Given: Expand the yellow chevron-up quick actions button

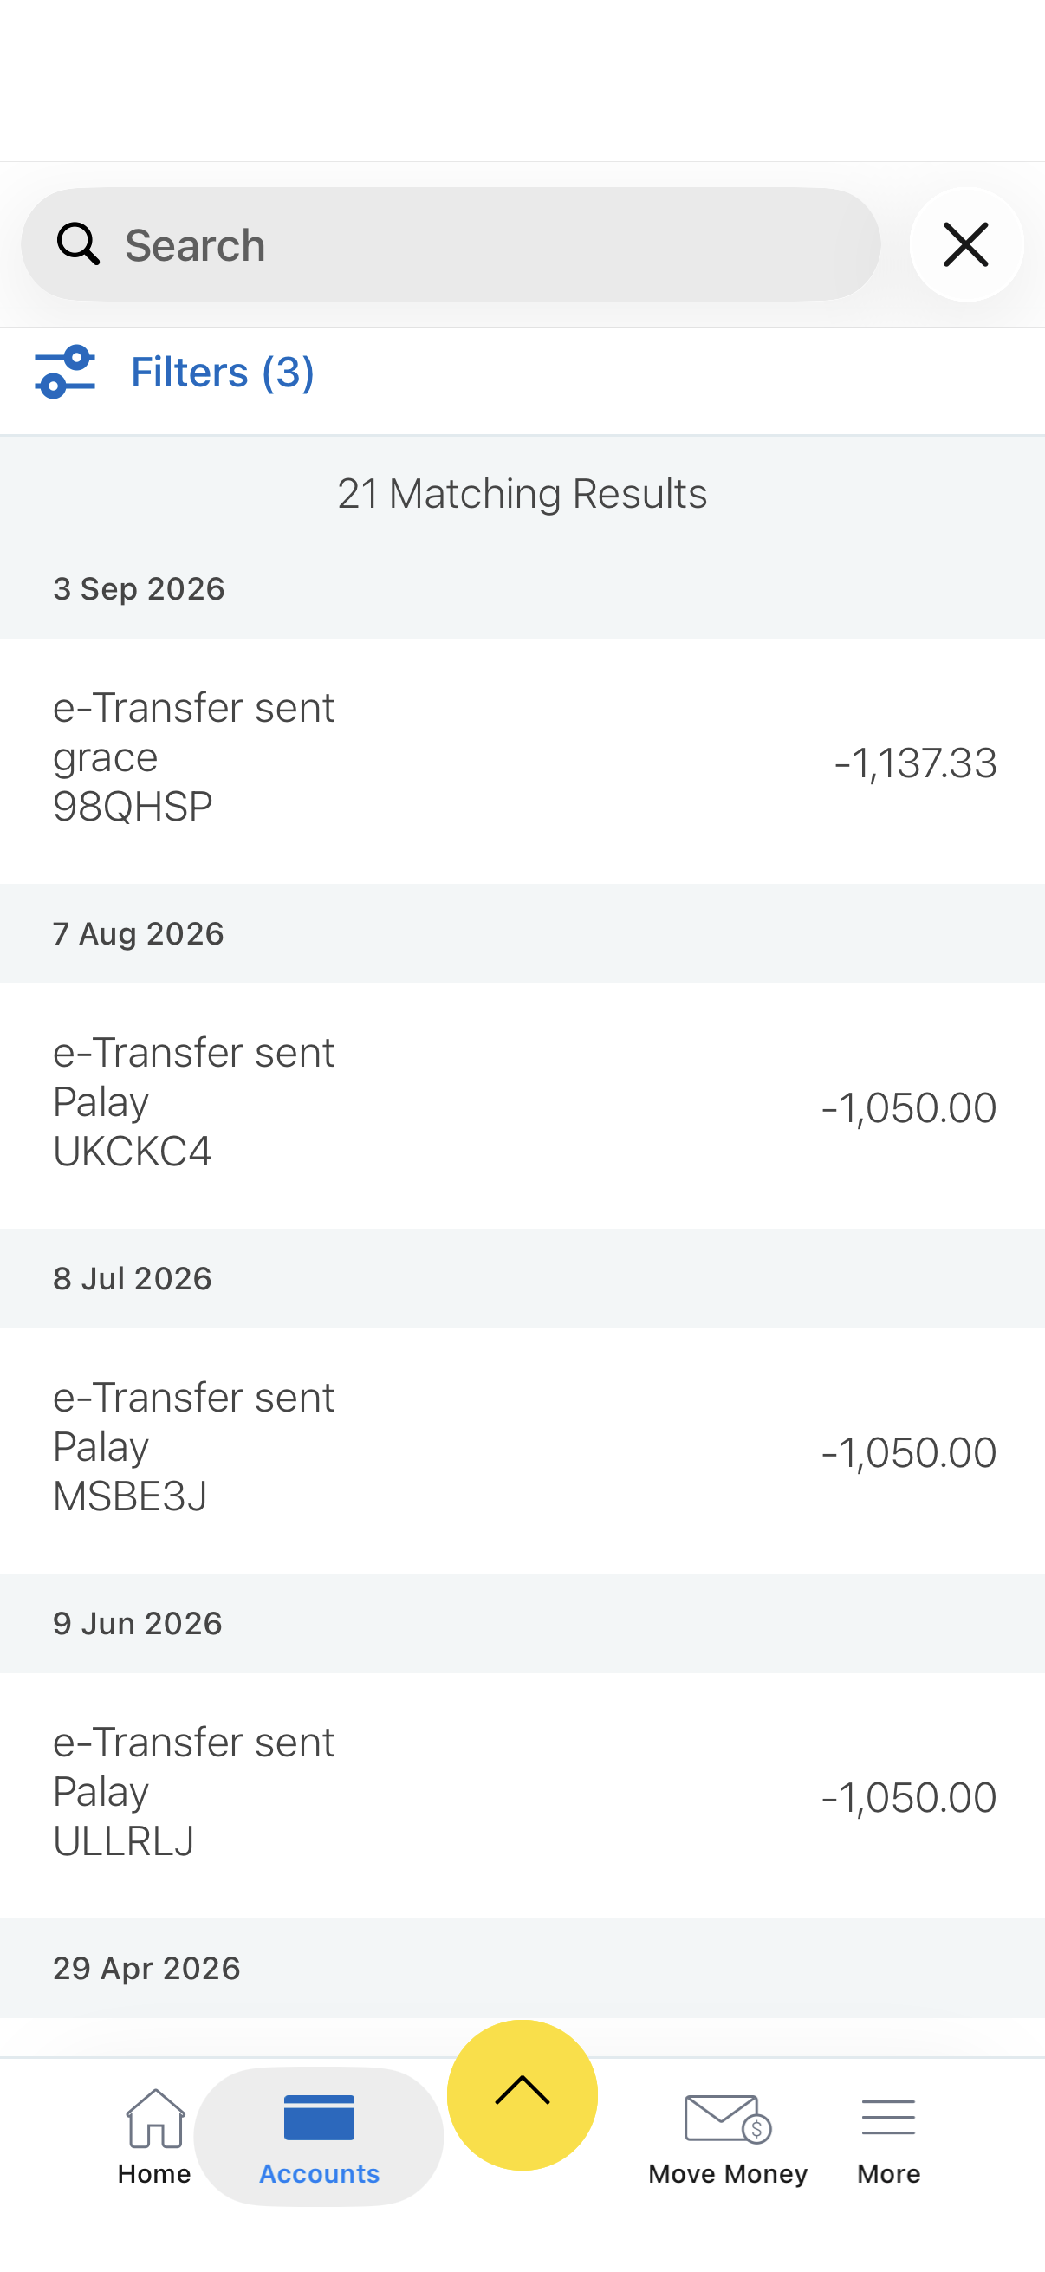Looking at the screenshot, I should pyautogui.click(x=522, y=2093).
